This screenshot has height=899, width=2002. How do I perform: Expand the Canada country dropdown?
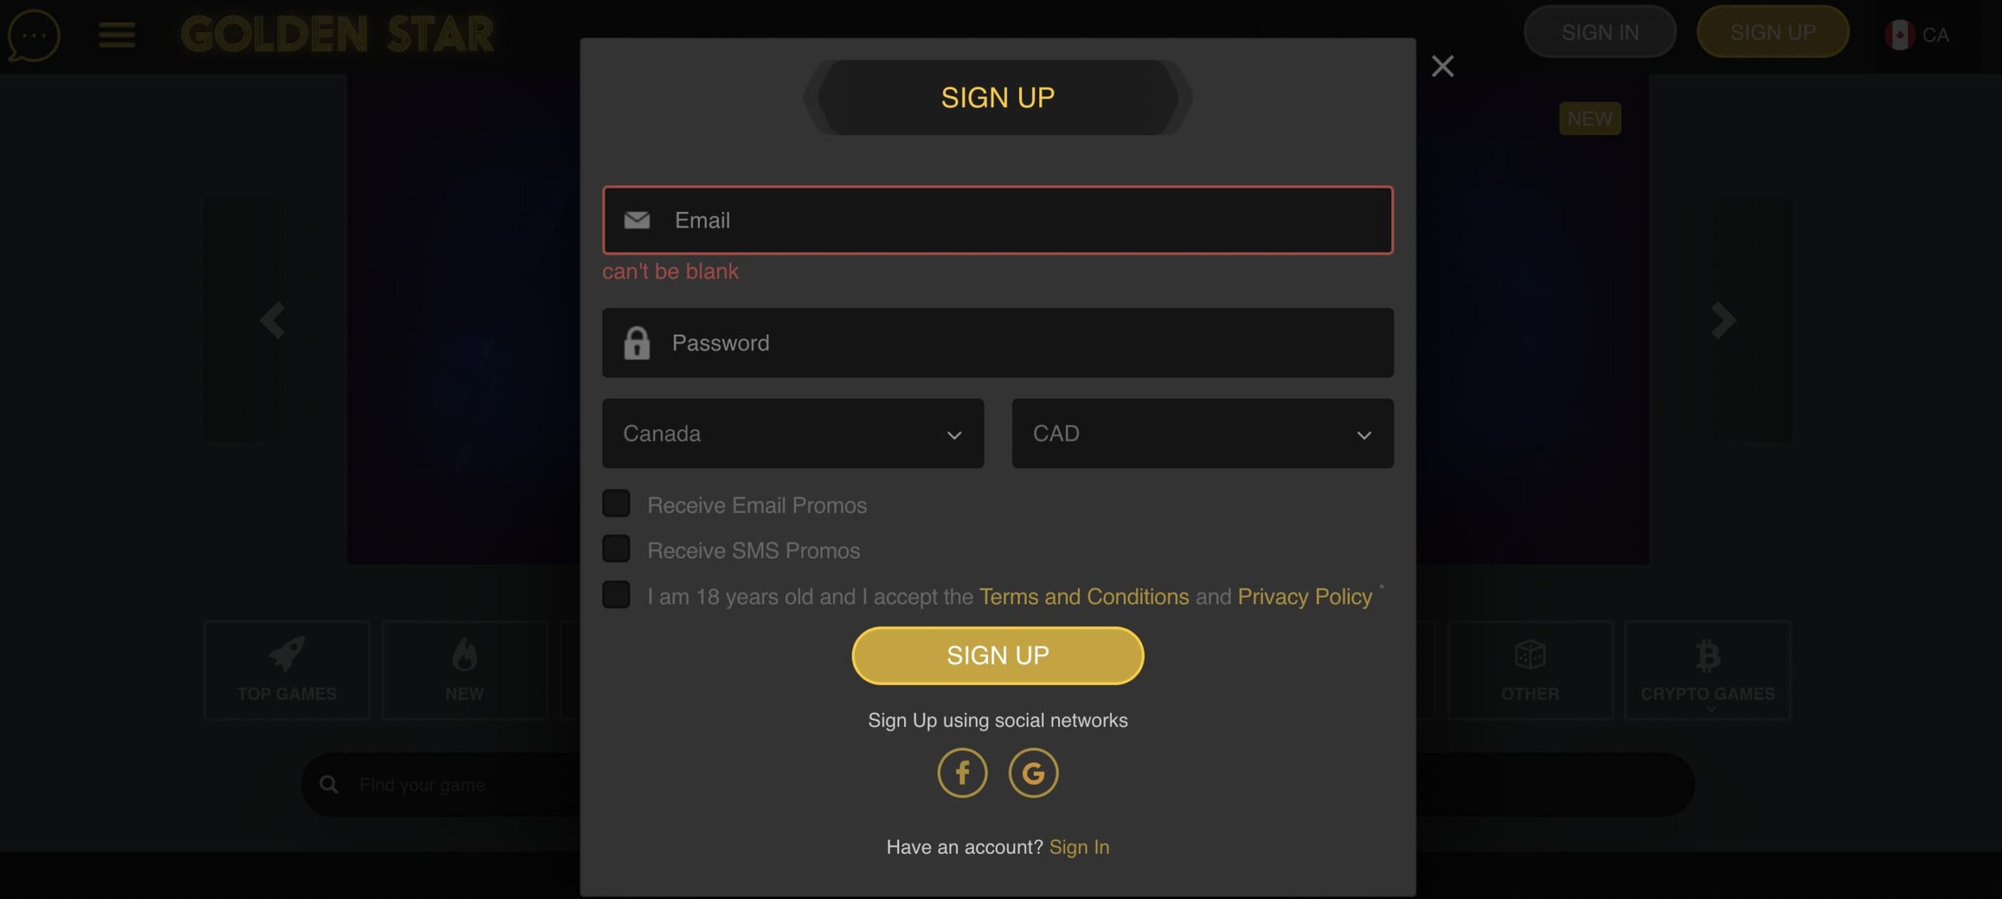pyautogui.click(x=793, y=434)
